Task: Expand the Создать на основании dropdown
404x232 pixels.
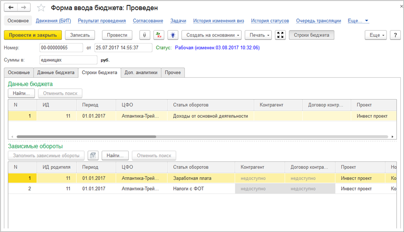Action: coord(211,35)
